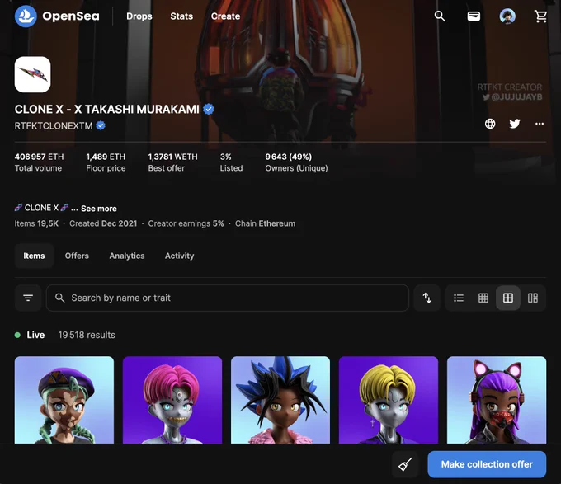The width and height of the screenshot is (561, 484).
Task: Open the pink-haired robot clone thumbnail
Action: pos(172,400)
